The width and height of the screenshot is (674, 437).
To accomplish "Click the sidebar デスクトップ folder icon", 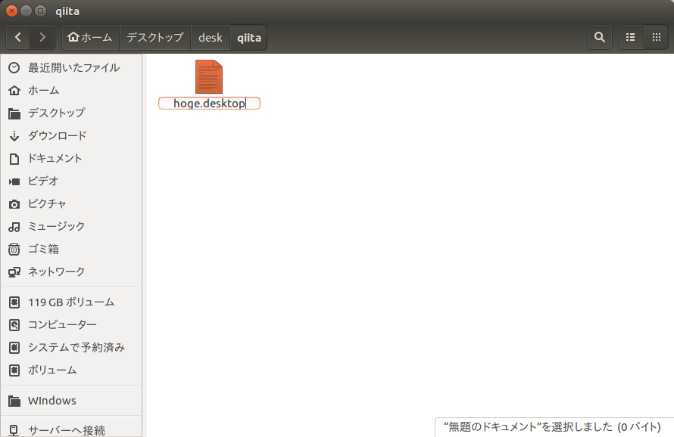I will click(14, 113).
